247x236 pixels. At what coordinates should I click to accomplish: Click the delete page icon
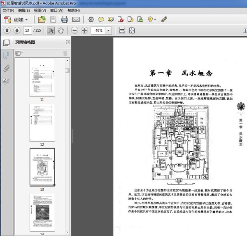[121, 19]
